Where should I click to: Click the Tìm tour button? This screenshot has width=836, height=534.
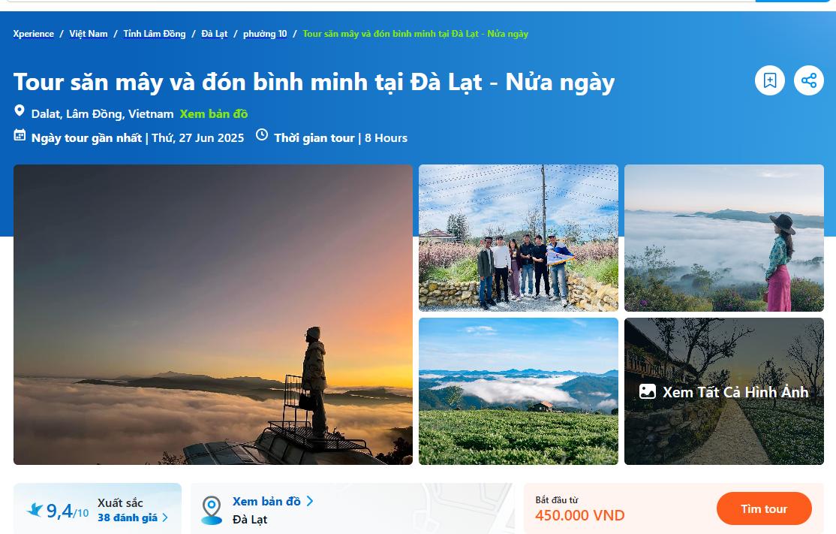[x=764, y=509]
